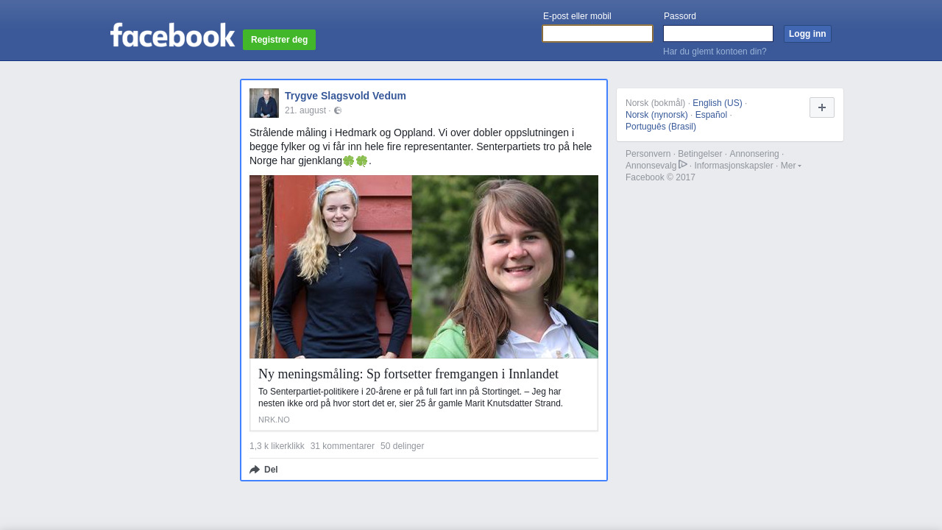Screen dimensions: 942x530
Task: Open the NRK article photo
Action: 424,266
